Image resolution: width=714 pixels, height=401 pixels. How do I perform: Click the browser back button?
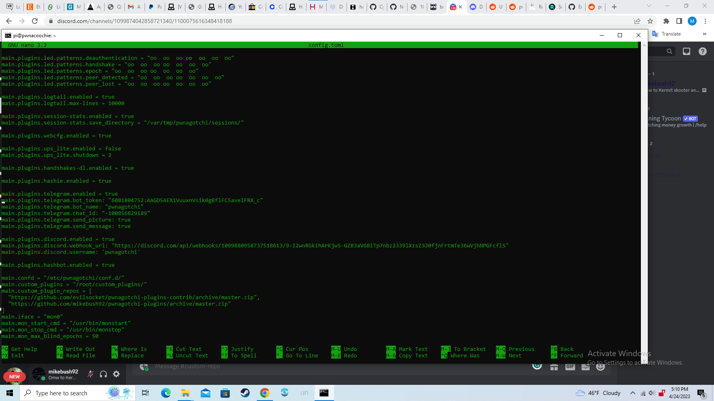(x=8, y=21)
